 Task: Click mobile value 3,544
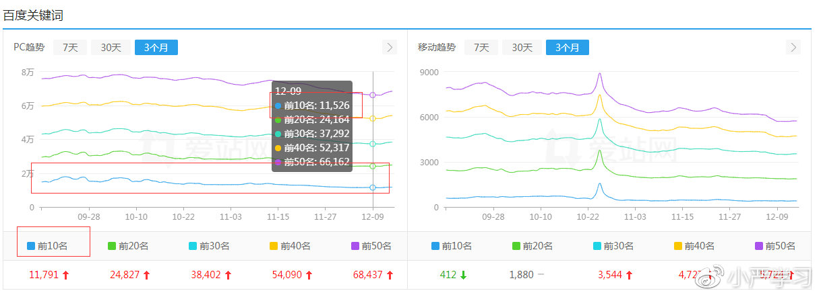coord(609,275)
